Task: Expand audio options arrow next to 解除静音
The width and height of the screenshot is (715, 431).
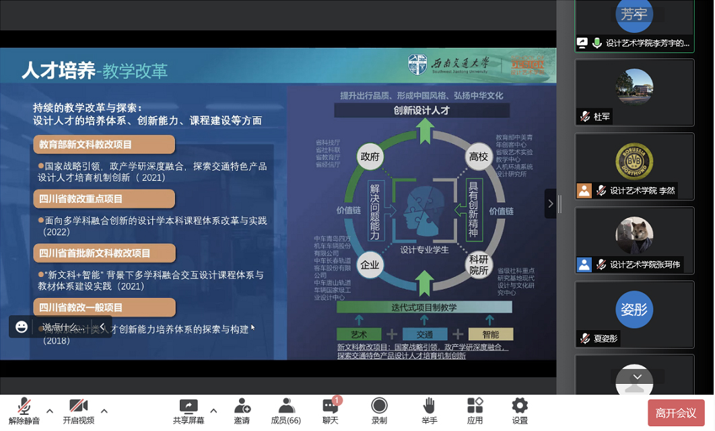Action: click(x=50, y=411)
